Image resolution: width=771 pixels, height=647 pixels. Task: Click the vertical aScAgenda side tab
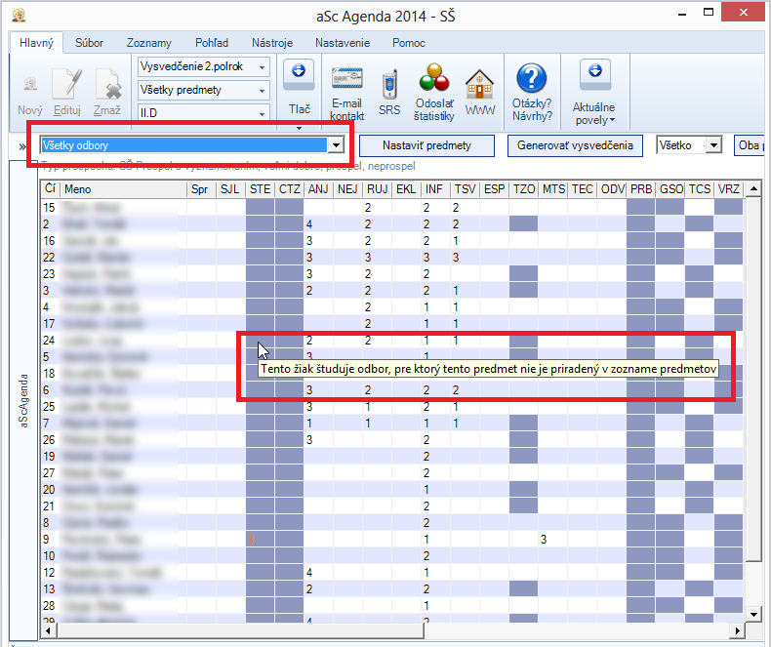pyautogui.click(x=23, y=401)
